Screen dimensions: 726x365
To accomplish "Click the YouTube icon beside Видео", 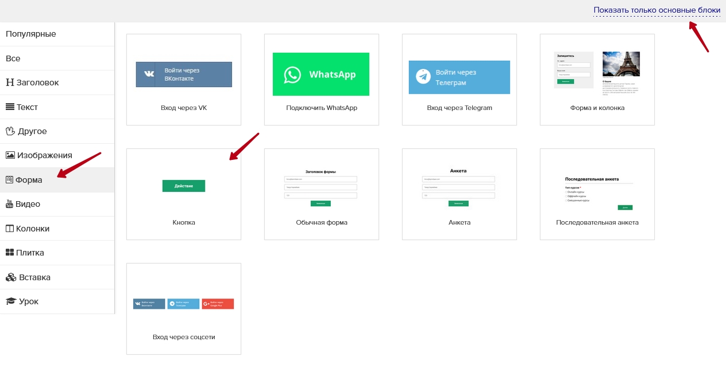I will [x=9, y=204].
